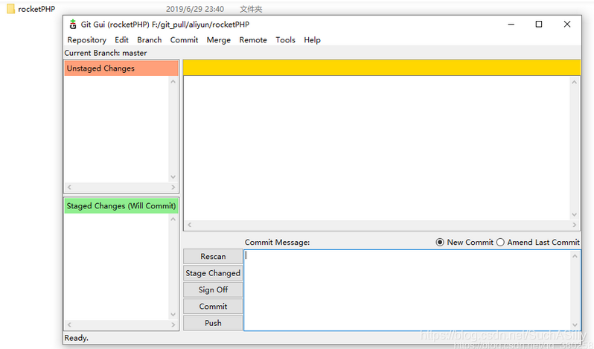Viewport: 594px width, 349px height.
Task: Click the rocketPHP folder icon in file explorer
Action: click(x=10, y=9)
